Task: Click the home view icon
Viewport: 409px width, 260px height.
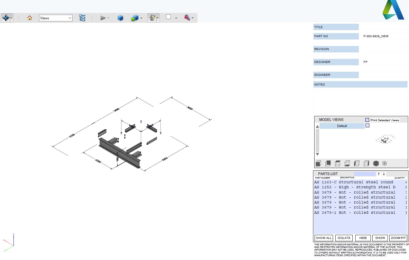Action: tap(29, 18)
